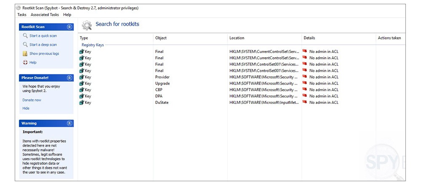421x185 pixels.
Task: Select the DuState object cell
Action: pyautogui.click(x=162, y=103)
